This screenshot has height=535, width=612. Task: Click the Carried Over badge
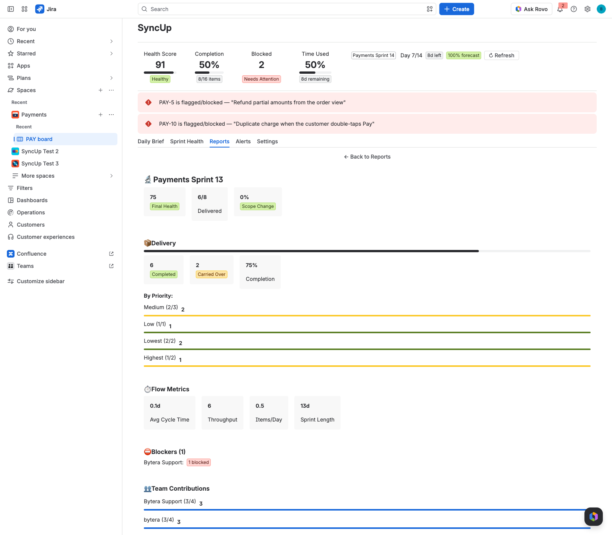click(x=212, y=274)
